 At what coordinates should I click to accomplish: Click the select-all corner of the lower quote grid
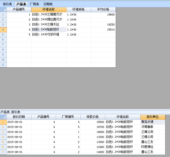3,117
